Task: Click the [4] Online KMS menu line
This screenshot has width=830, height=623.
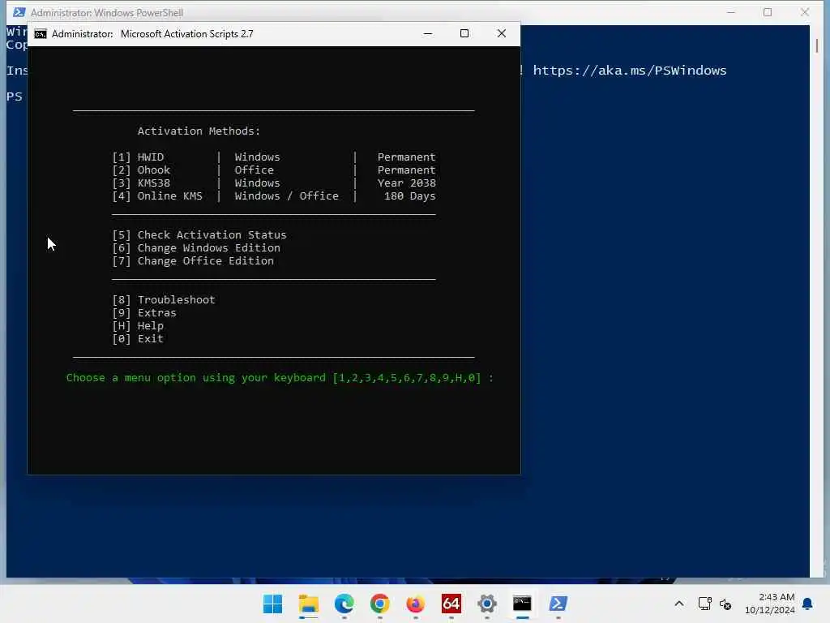Action: pyautogui.click(x=274, y=196)
